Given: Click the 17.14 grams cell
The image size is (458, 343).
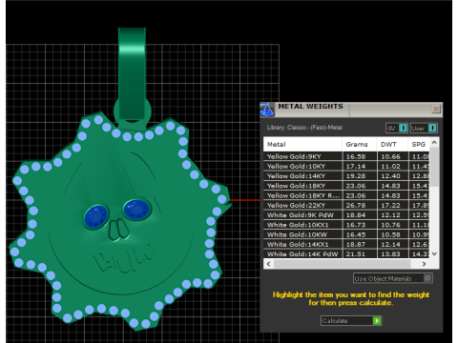Looking at the screenshot, I should pyautogui.click(x=360, y=166).
